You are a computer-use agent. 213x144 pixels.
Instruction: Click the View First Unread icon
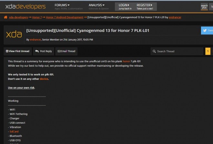click(7, 51)
